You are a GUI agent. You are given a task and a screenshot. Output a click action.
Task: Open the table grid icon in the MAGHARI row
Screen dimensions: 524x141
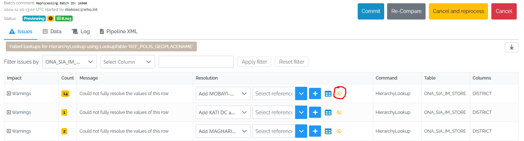point(328,131)
